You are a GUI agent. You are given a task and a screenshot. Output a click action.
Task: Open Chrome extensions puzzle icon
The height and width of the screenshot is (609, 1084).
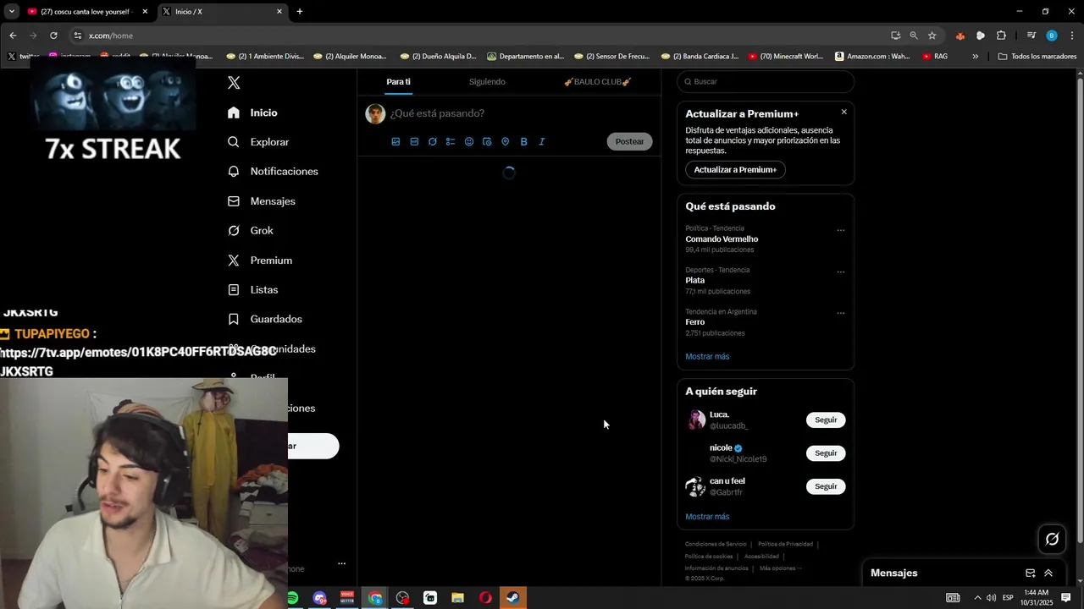[x=1001, y=36]
